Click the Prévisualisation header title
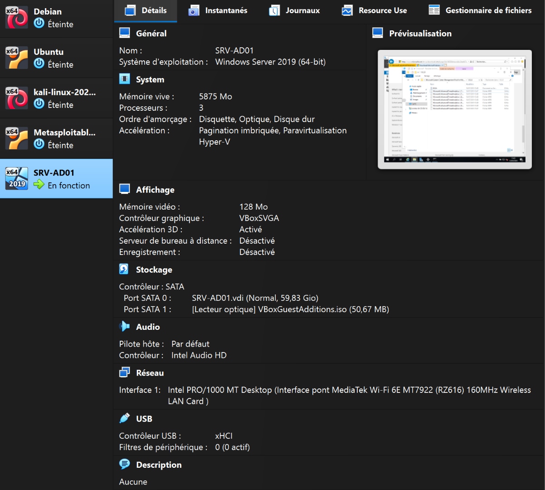Viewport: 545px width, 490px height. [x=420, y=33]
